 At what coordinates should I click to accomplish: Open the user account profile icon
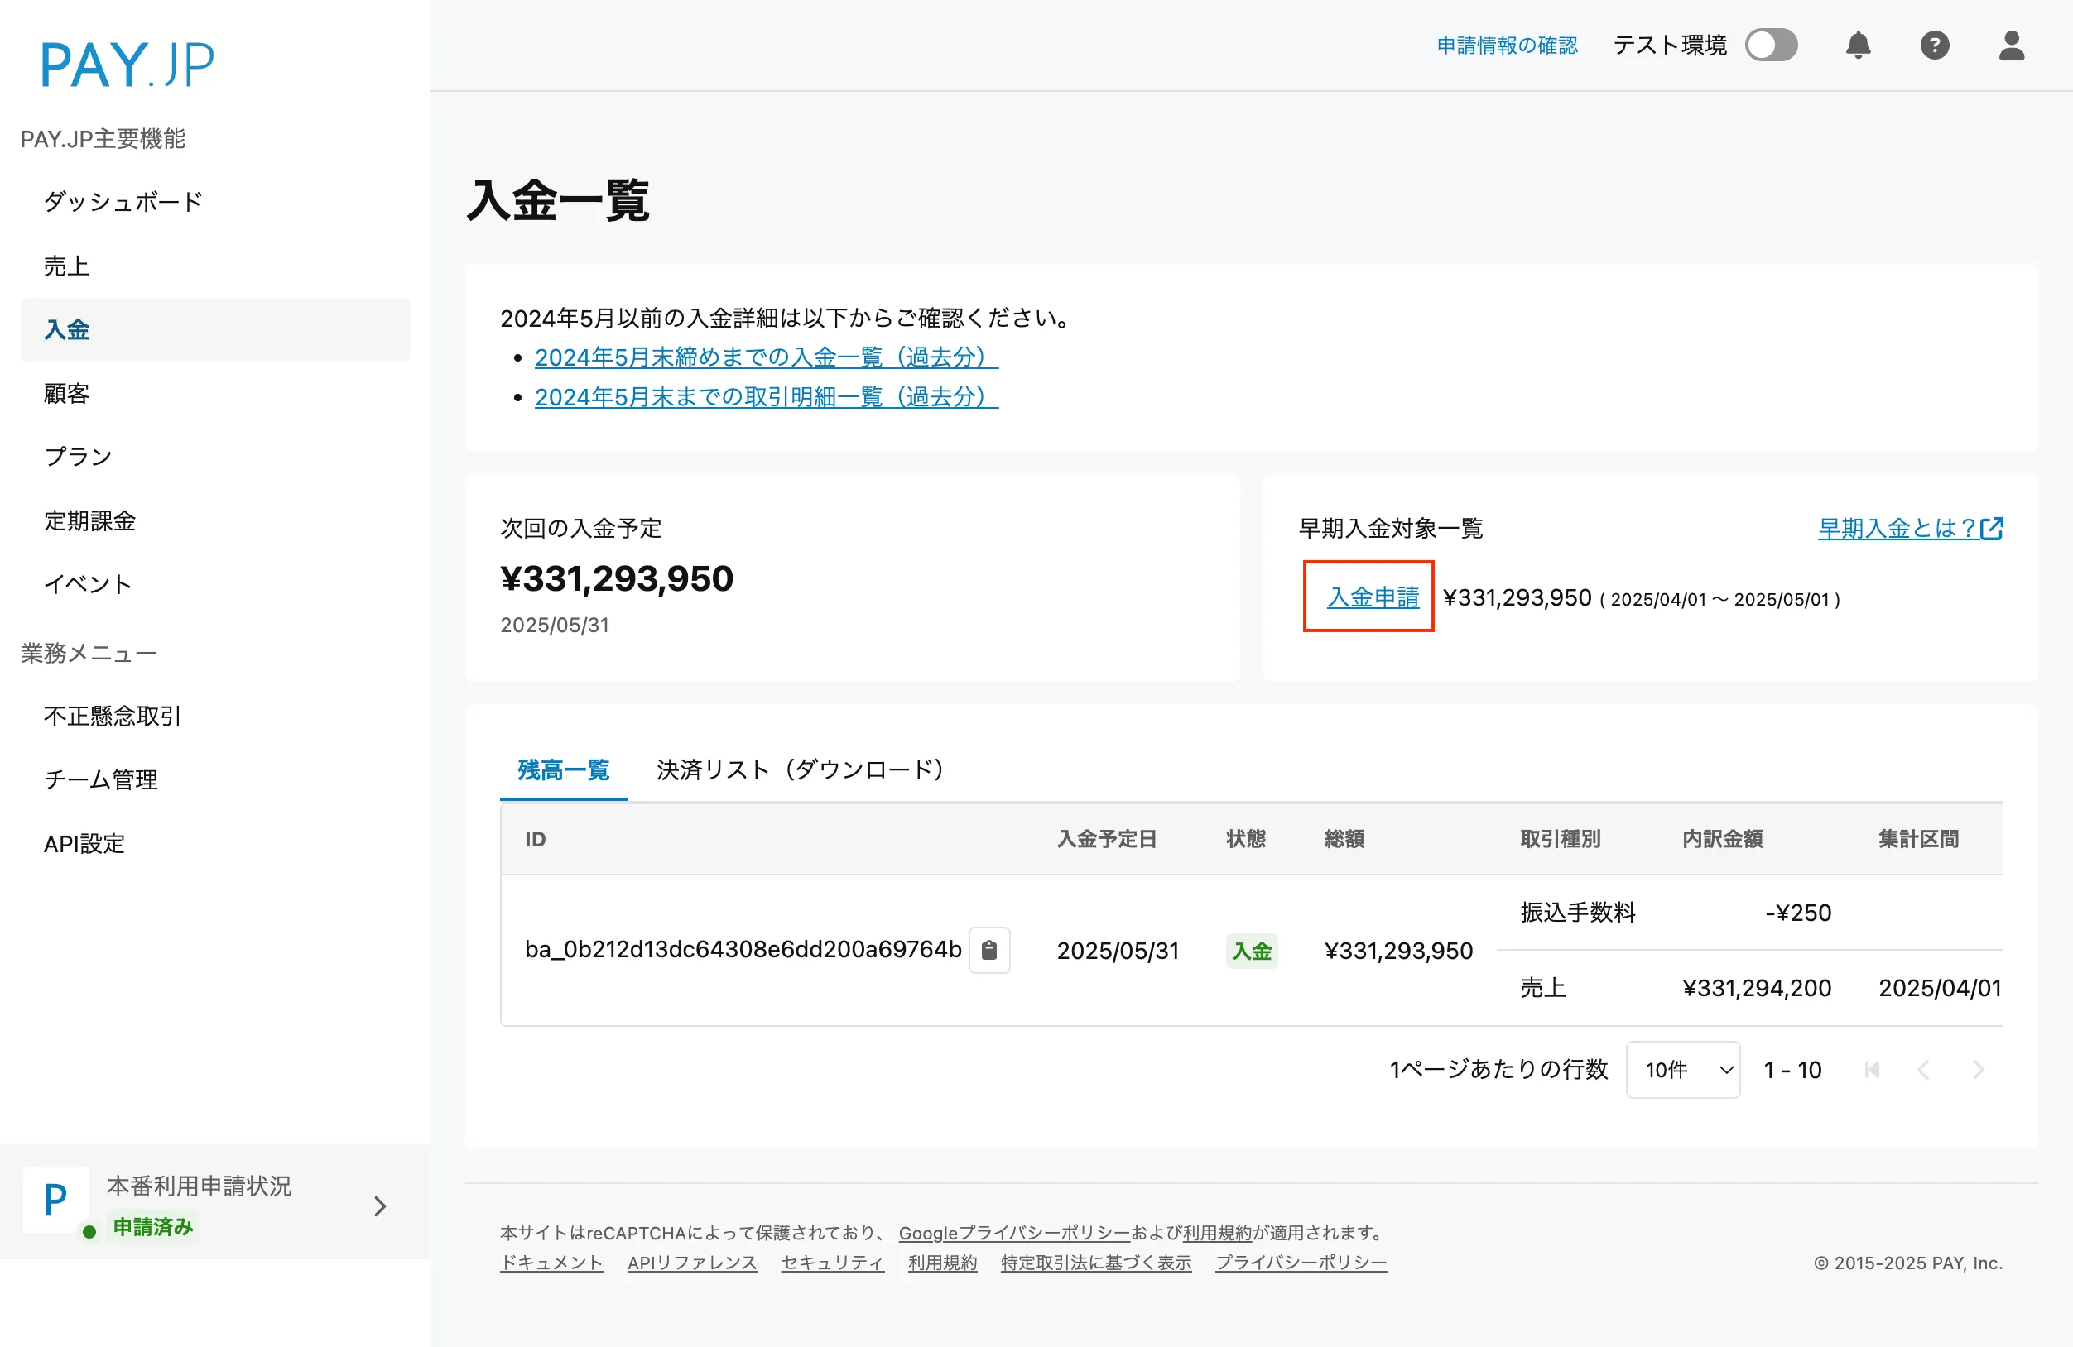coord(2011,46)
